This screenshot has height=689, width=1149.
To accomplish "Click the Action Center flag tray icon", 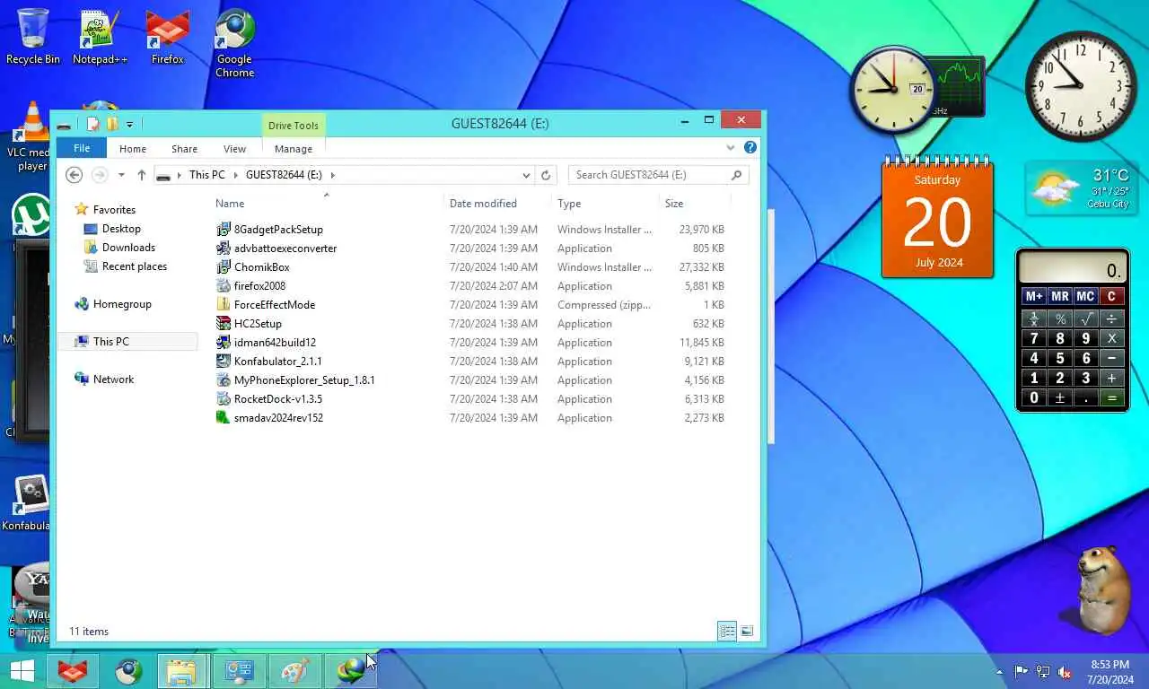I will 1021,672.
